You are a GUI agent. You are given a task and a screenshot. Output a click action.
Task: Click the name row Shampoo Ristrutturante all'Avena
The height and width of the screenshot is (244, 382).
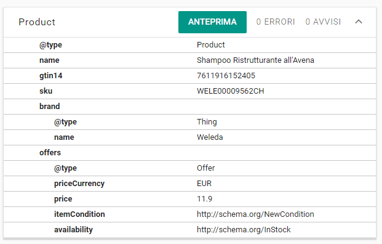(190, 60)
